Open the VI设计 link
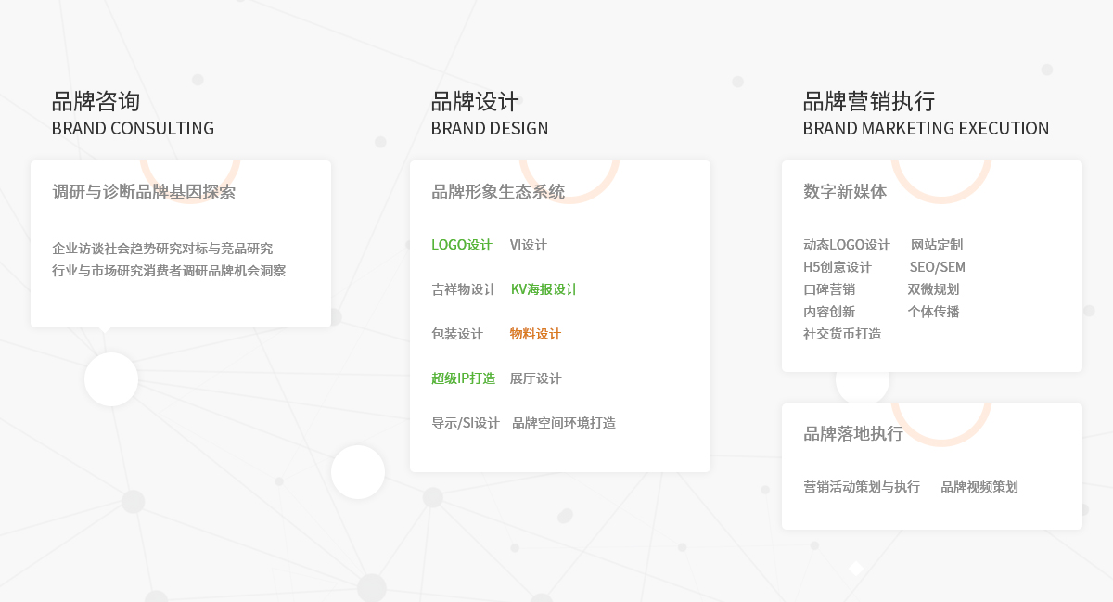This screenshot has height=602, width=1113. coord(528,245)
